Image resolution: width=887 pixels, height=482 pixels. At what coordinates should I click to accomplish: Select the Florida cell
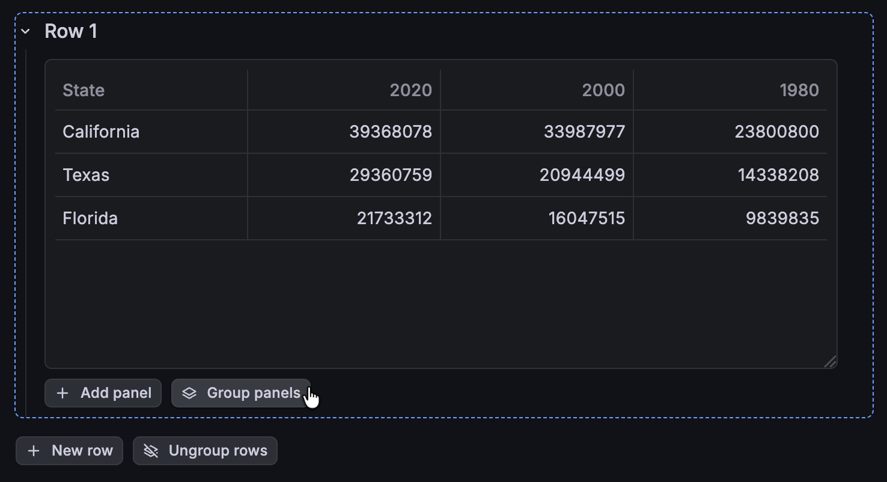click(x=90, y=218)
